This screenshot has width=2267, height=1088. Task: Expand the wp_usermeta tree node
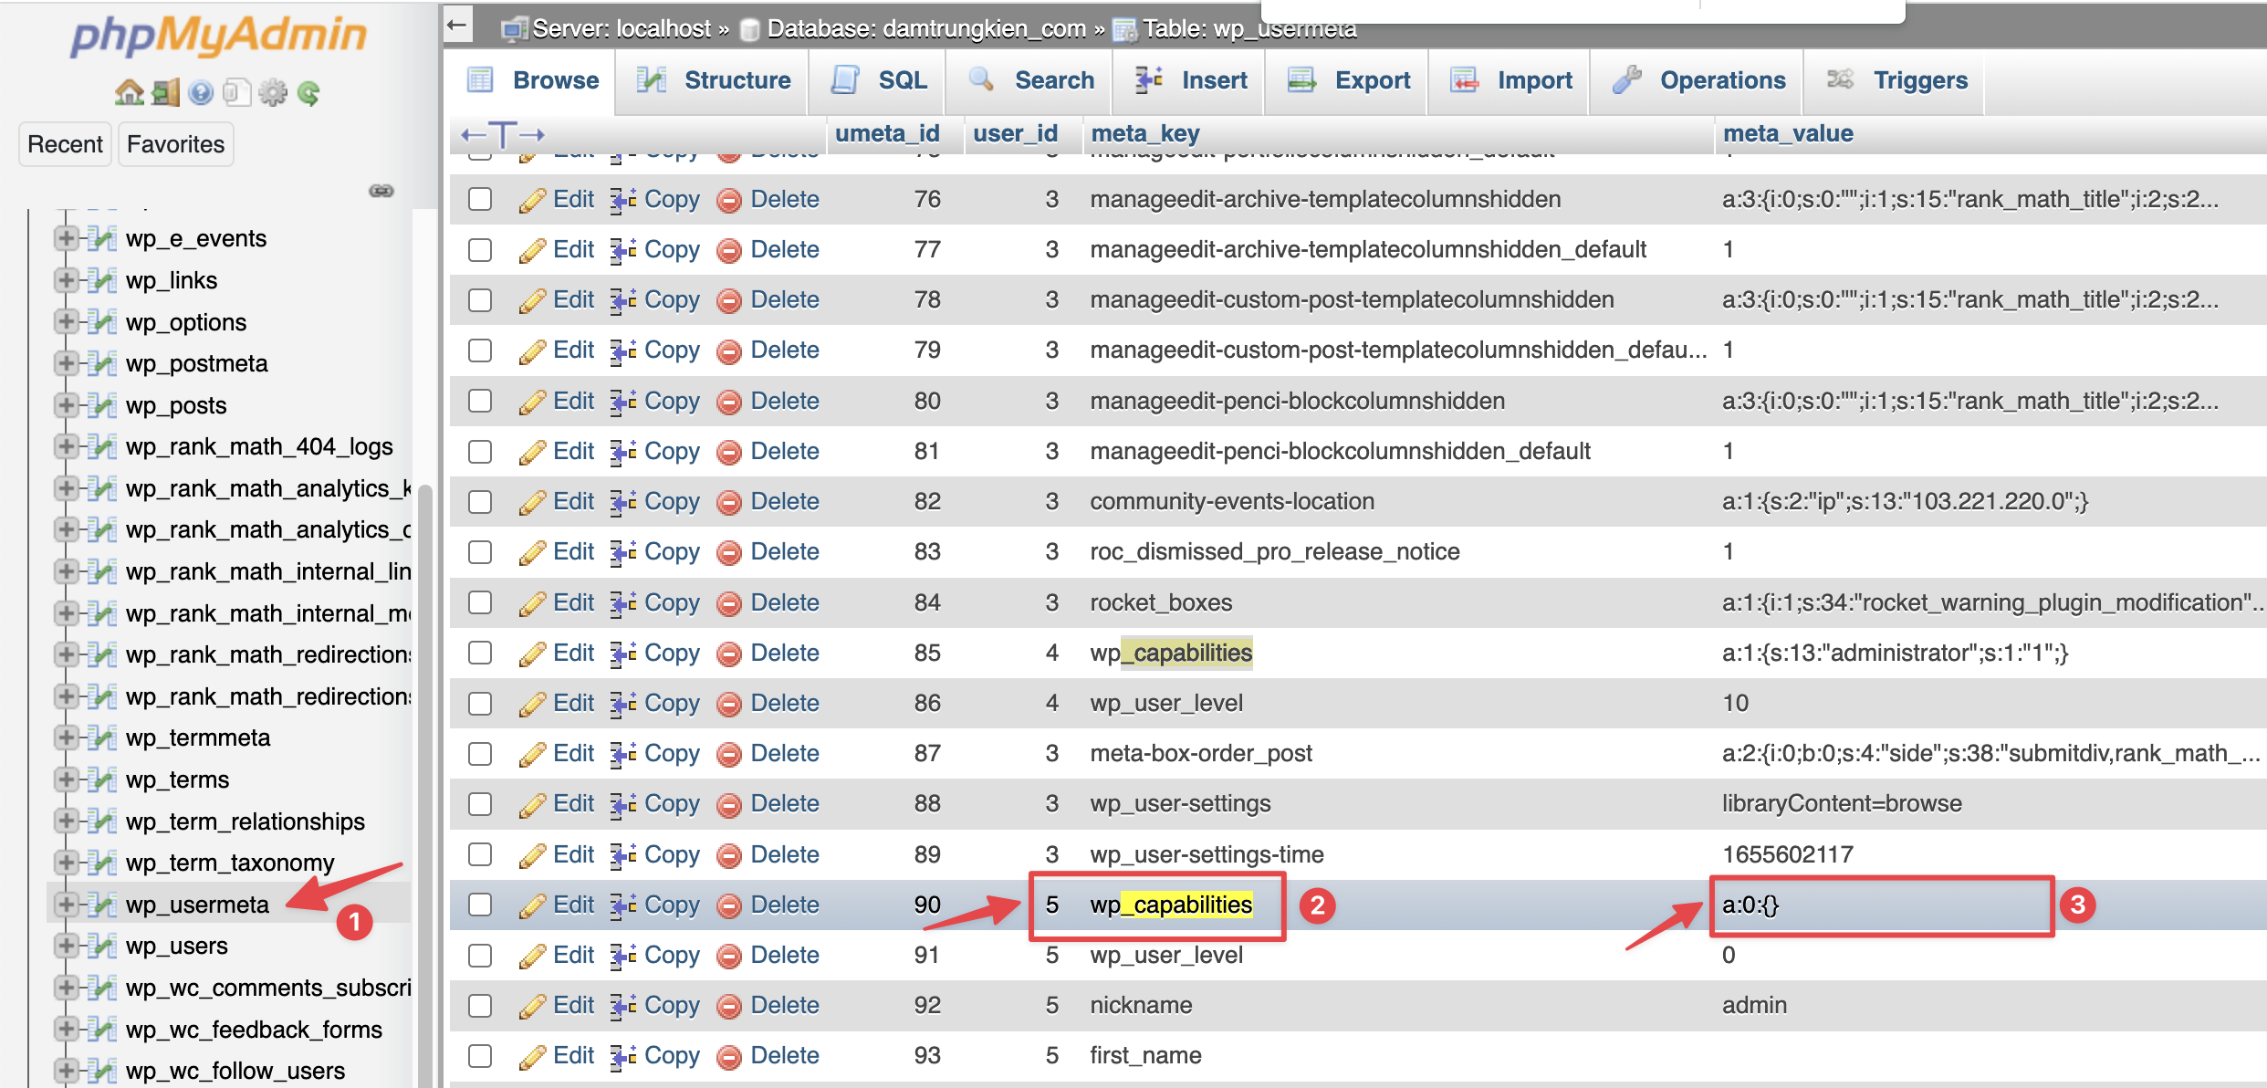pyautogui.click(x=66, y=905)
